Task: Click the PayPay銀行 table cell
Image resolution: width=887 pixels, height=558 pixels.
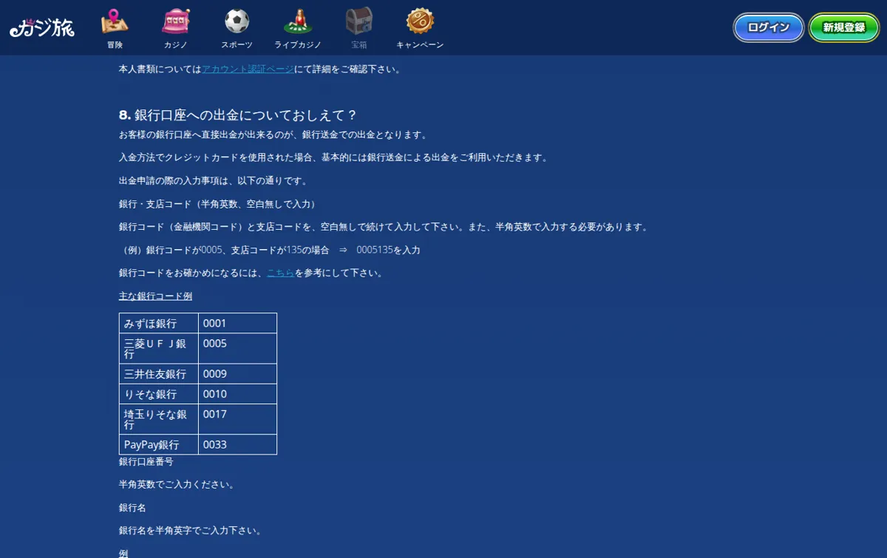Action: (159, 444)
